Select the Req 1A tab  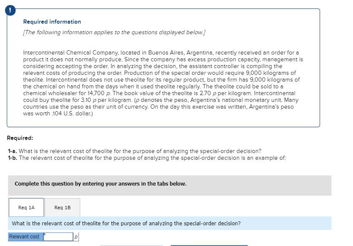pyautogui.click(x=26, y=207)
